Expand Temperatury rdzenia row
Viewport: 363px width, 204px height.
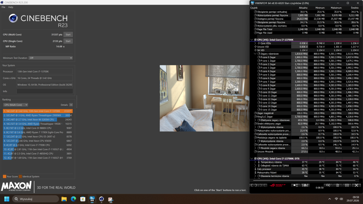click(255, 162)
